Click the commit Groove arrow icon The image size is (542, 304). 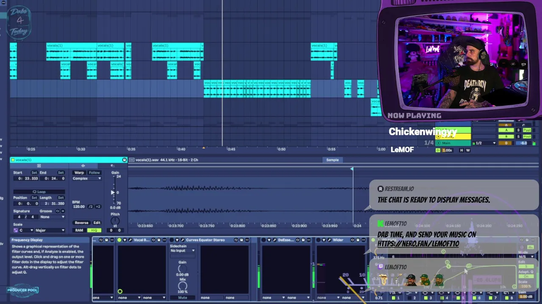point(63,211)
